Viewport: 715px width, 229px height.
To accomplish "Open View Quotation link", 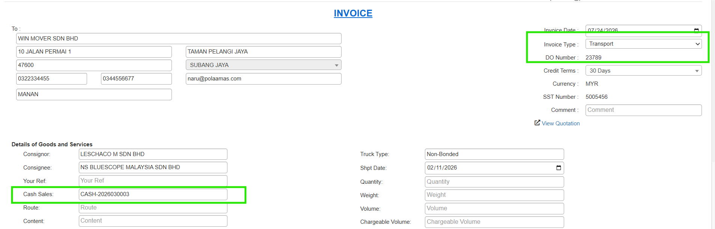I will tap(560, 123).
